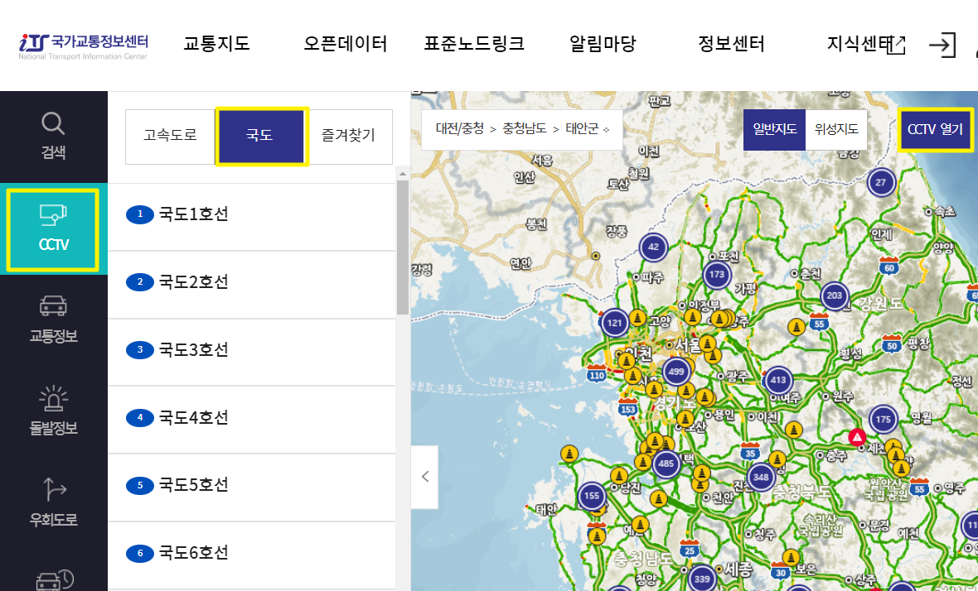The height and width of the screenshot is (591, 978).
Task: Click CCTV cluster marker 27 on map
Action: pos(881,182)
